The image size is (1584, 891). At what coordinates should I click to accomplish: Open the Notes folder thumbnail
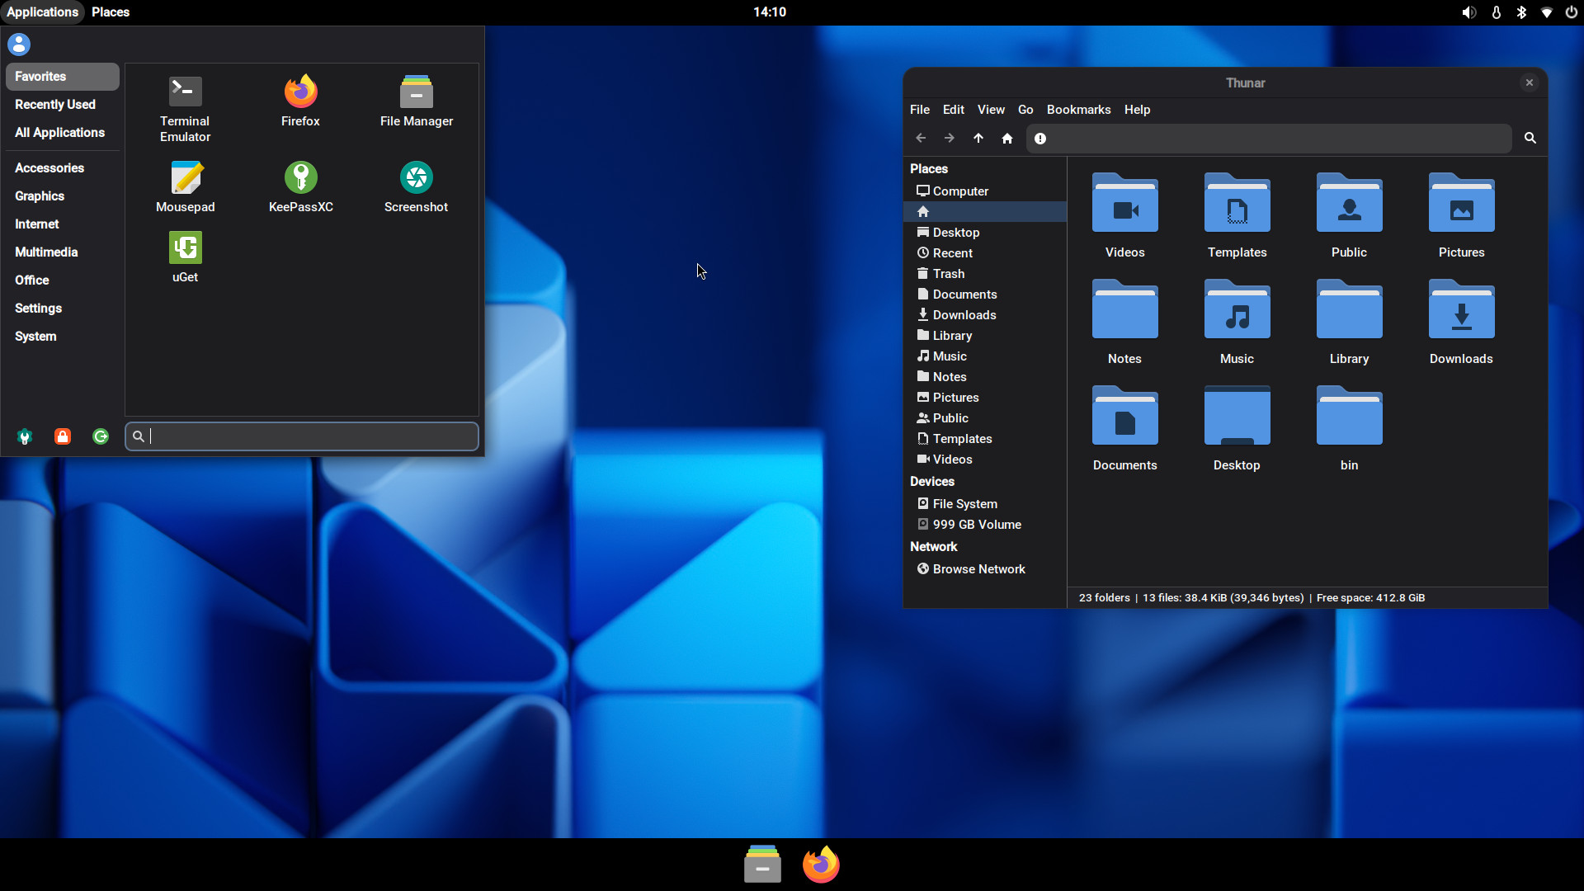(x=1124, y=322)
